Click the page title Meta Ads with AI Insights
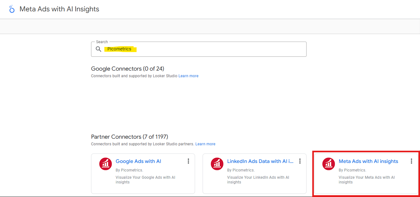 (59, 9)
